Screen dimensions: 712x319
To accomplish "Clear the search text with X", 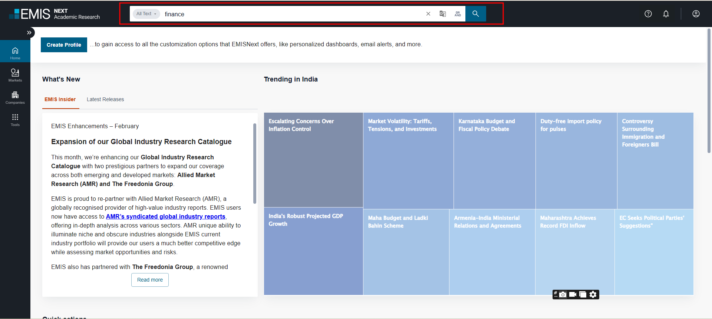I will [x=428, y=14].
